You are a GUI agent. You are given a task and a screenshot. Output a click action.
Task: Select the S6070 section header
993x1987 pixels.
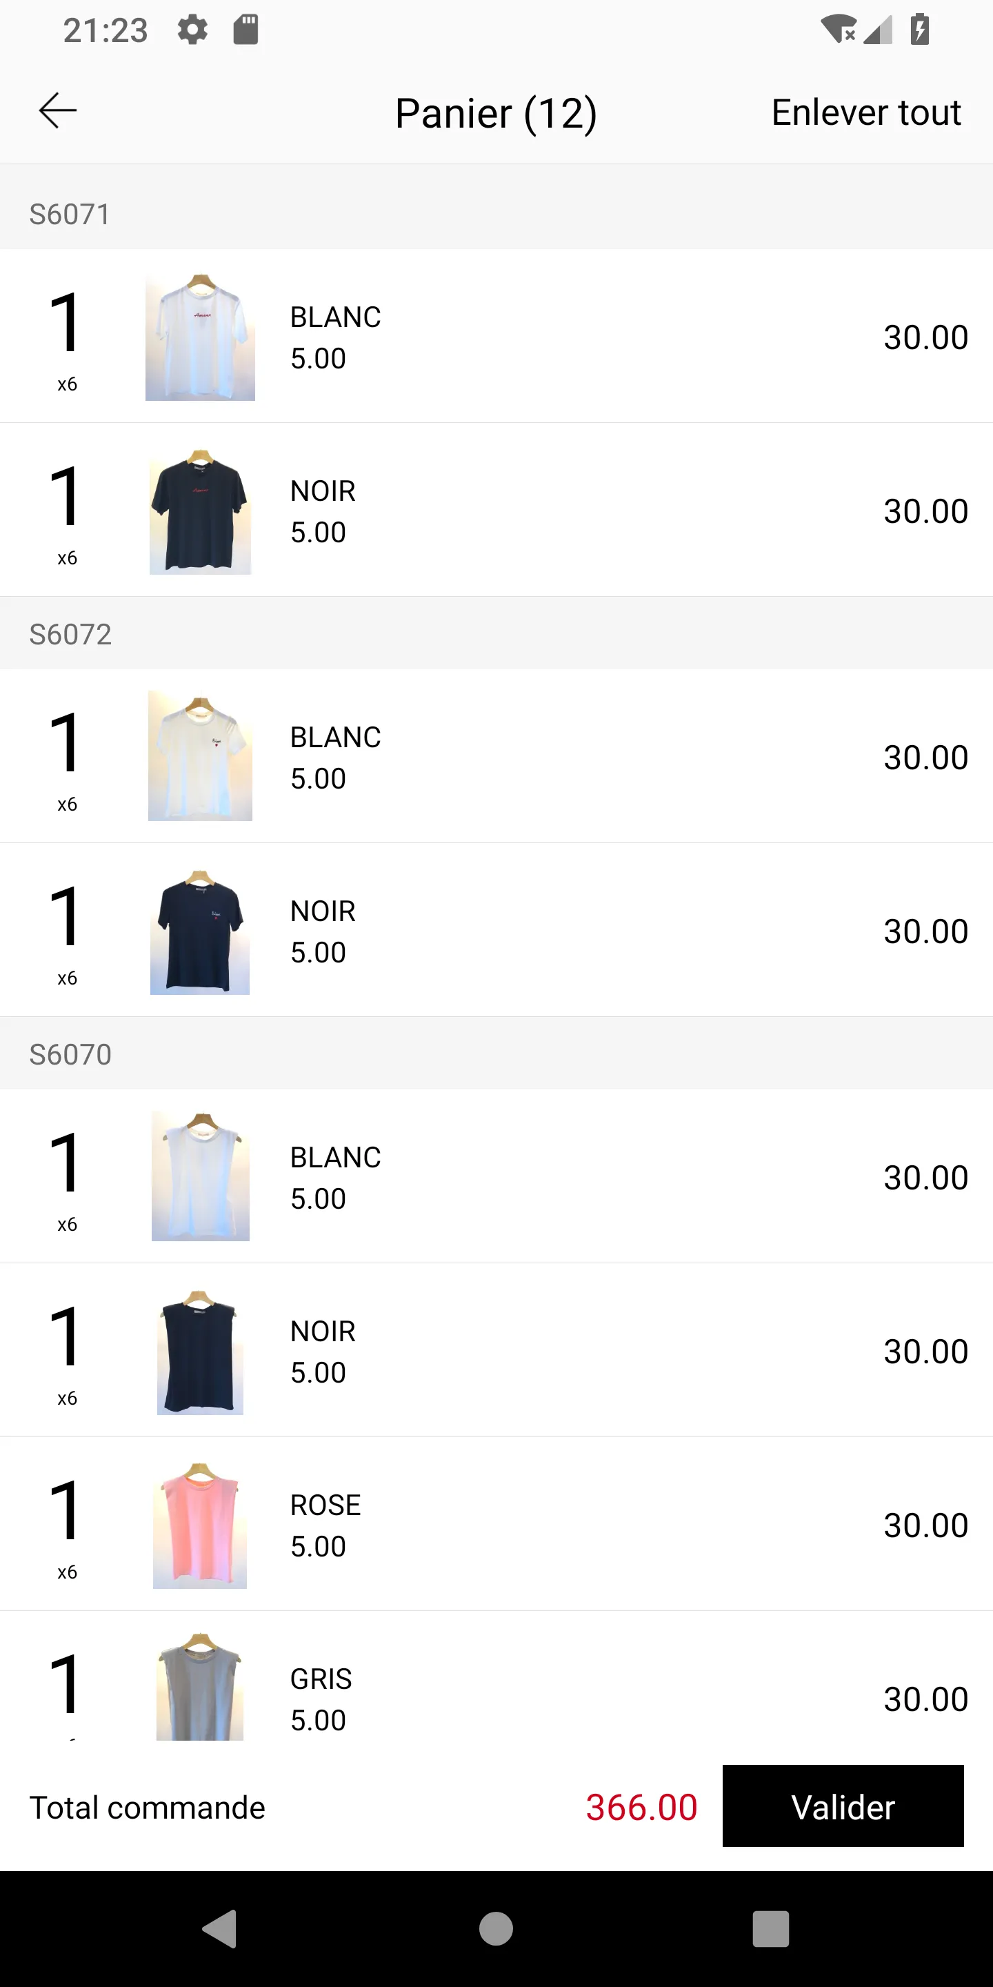pos(496,1054)
